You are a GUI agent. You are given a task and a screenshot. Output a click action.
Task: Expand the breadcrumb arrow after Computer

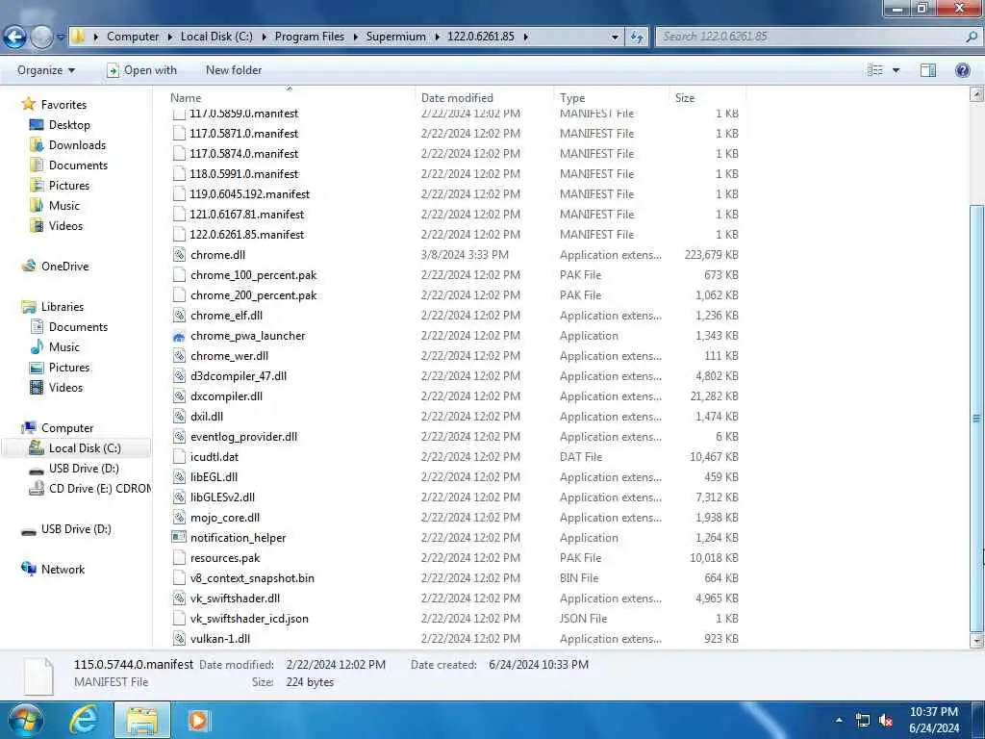170,38
